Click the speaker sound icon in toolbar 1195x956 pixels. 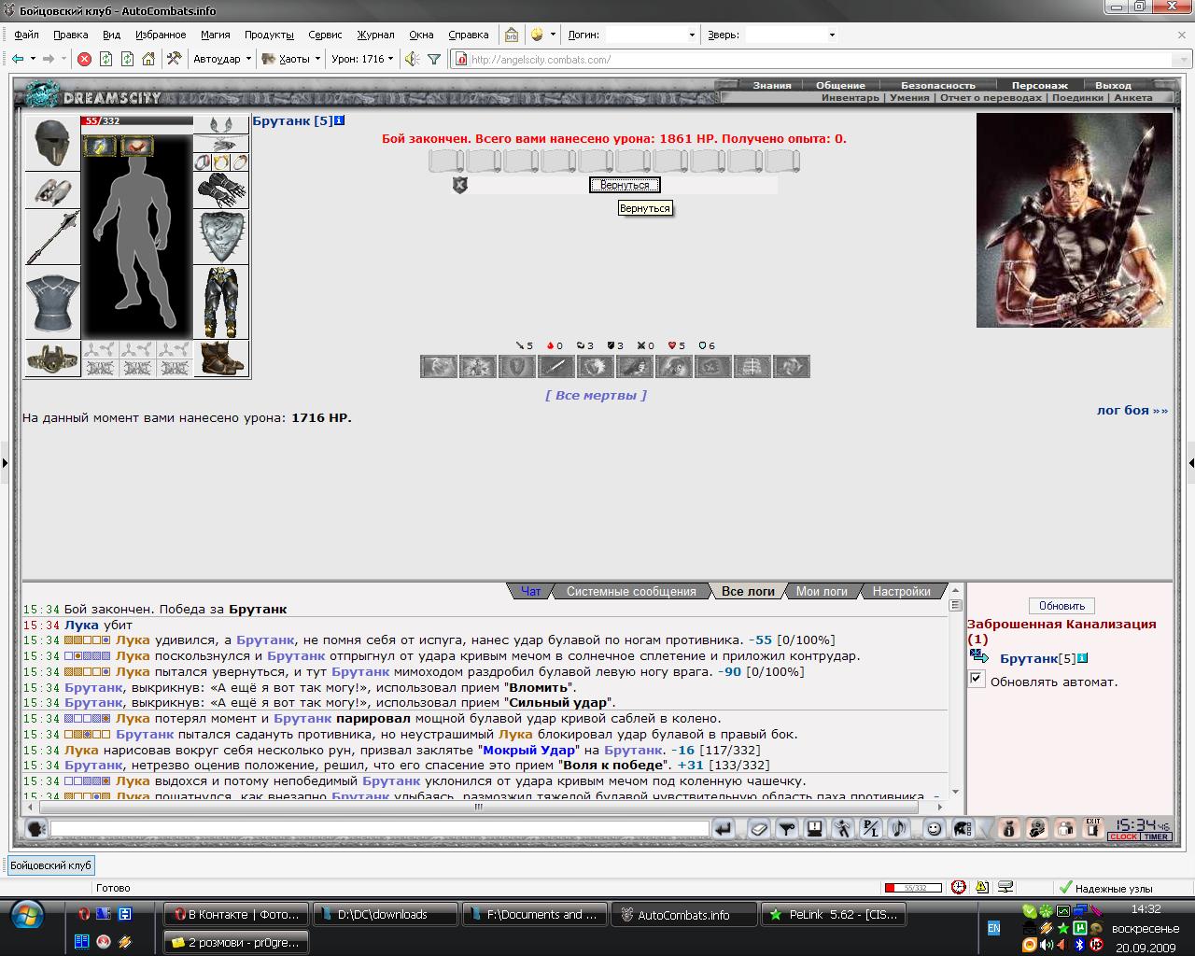(x=412, y=59)
